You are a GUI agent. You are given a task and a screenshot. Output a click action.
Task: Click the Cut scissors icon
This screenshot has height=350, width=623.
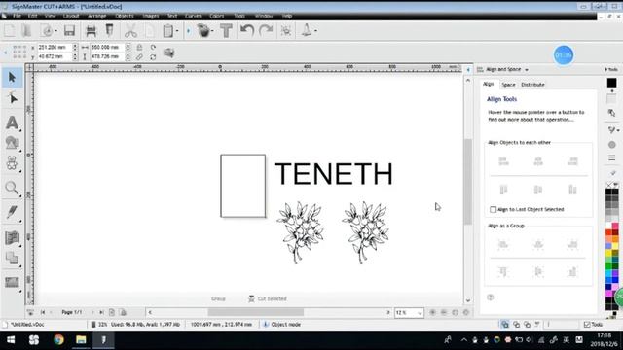click(x=130, y=30)
